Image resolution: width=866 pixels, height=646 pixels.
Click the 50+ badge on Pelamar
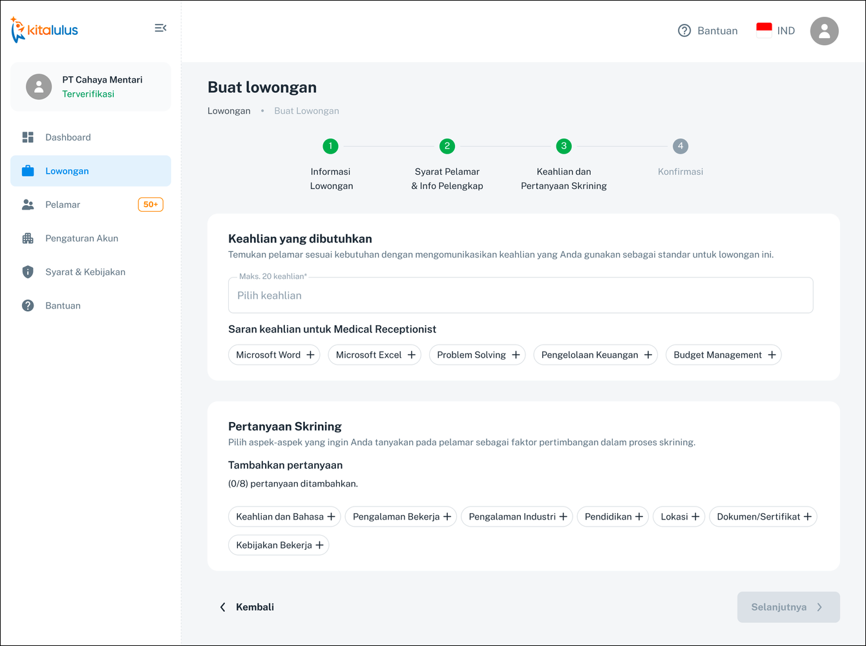pyautogui.click(x=151, y=205)
